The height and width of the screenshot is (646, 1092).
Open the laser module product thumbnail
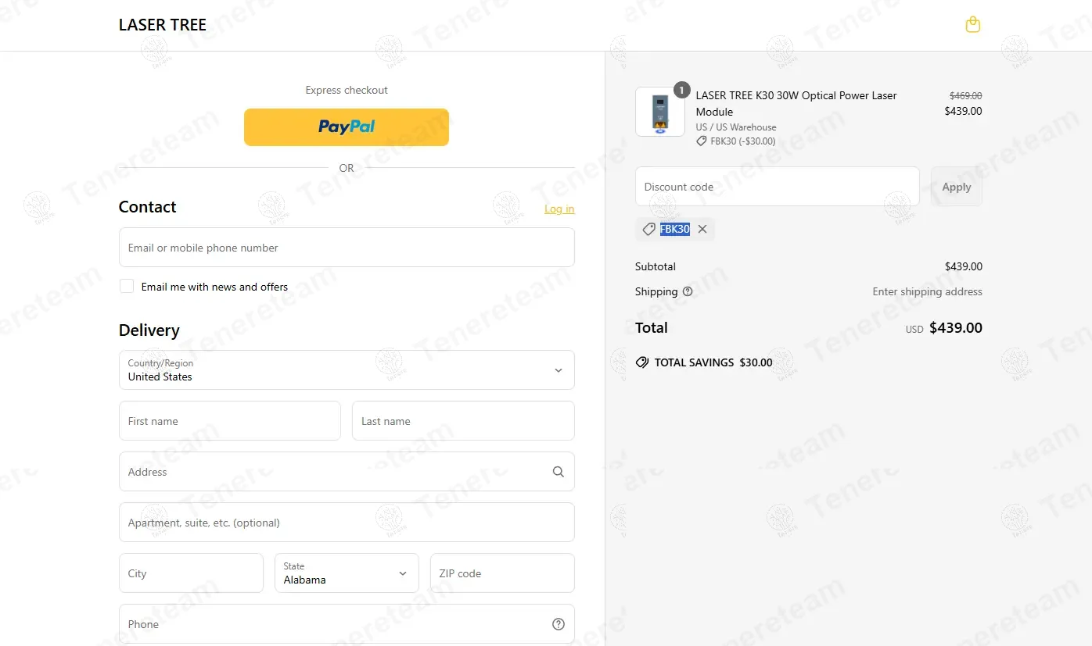pyautogui.click(x=660, y=112)
